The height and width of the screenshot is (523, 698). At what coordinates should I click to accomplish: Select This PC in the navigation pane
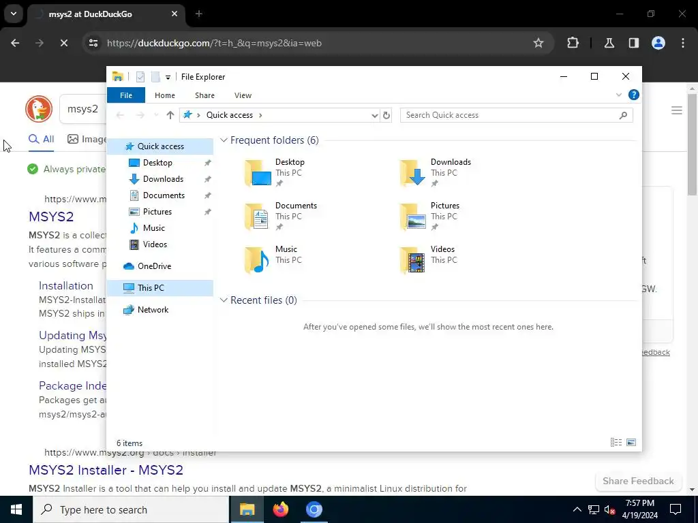(x=151, y=288)
